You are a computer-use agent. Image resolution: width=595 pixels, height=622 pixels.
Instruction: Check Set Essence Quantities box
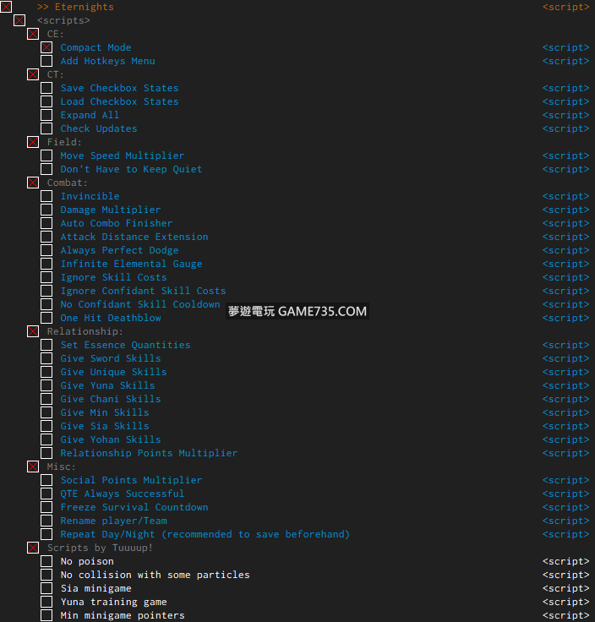click(x=46, y=345)
